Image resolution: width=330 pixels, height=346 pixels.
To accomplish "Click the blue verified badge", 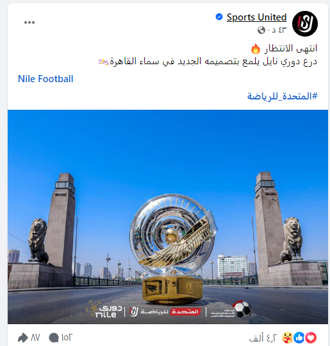I will pos(219,17).
